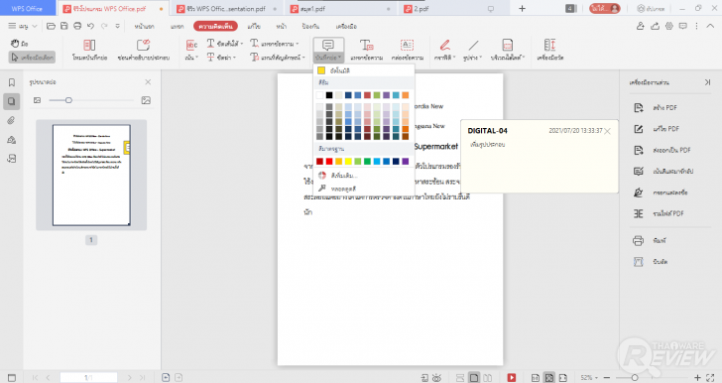Select the pencil drawing tool
Screen dimensions: 722x383
pos(444,46)
